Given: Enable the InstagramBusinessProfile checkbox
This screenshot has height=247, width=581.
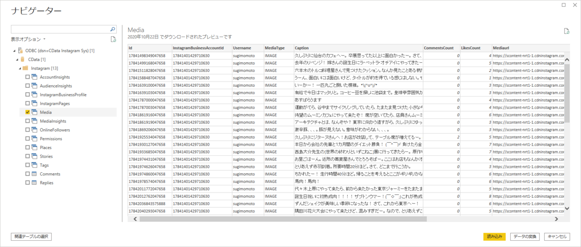Looking at the screenshot, I should tap(27, 95).
